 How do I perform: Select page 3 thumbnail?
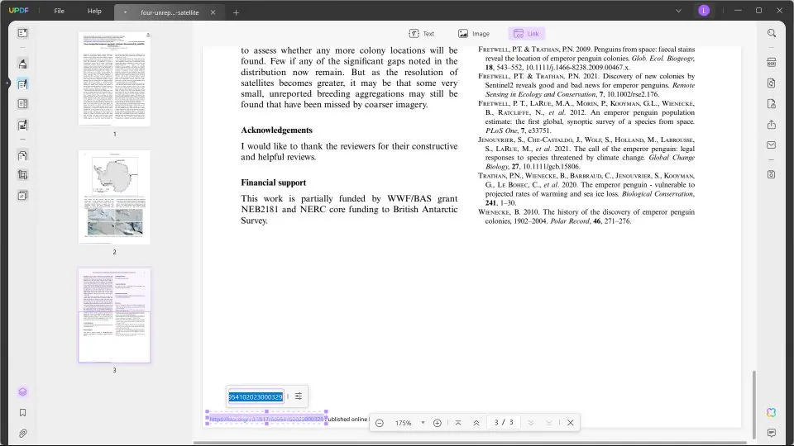tap(114, 315)
